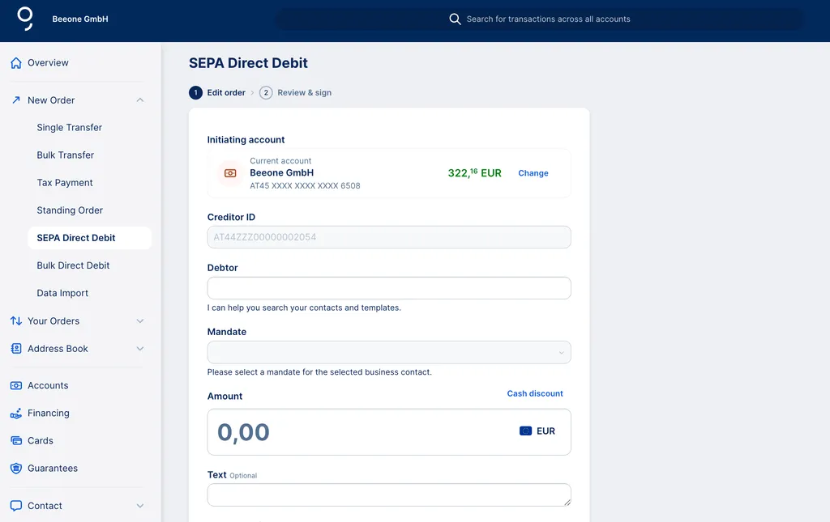Click the Contact chat bubble icon
Screen dimensions: 830x522
(15, 505)
